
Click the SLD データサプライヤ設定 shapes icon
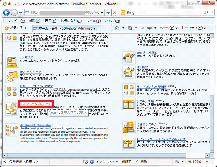[x=12, y=91]
